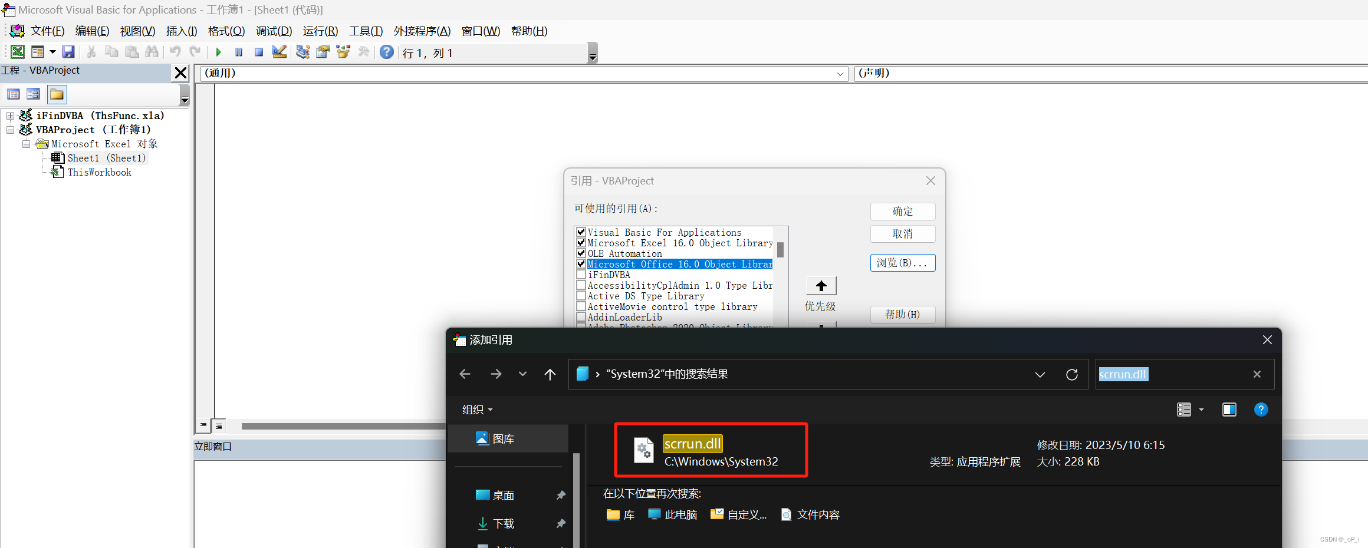Image resolution: width=1368 pixels, height=548 pixels.
Task: Click the Toggle Folders icon in Project Explorer
Action: point(57,94)
